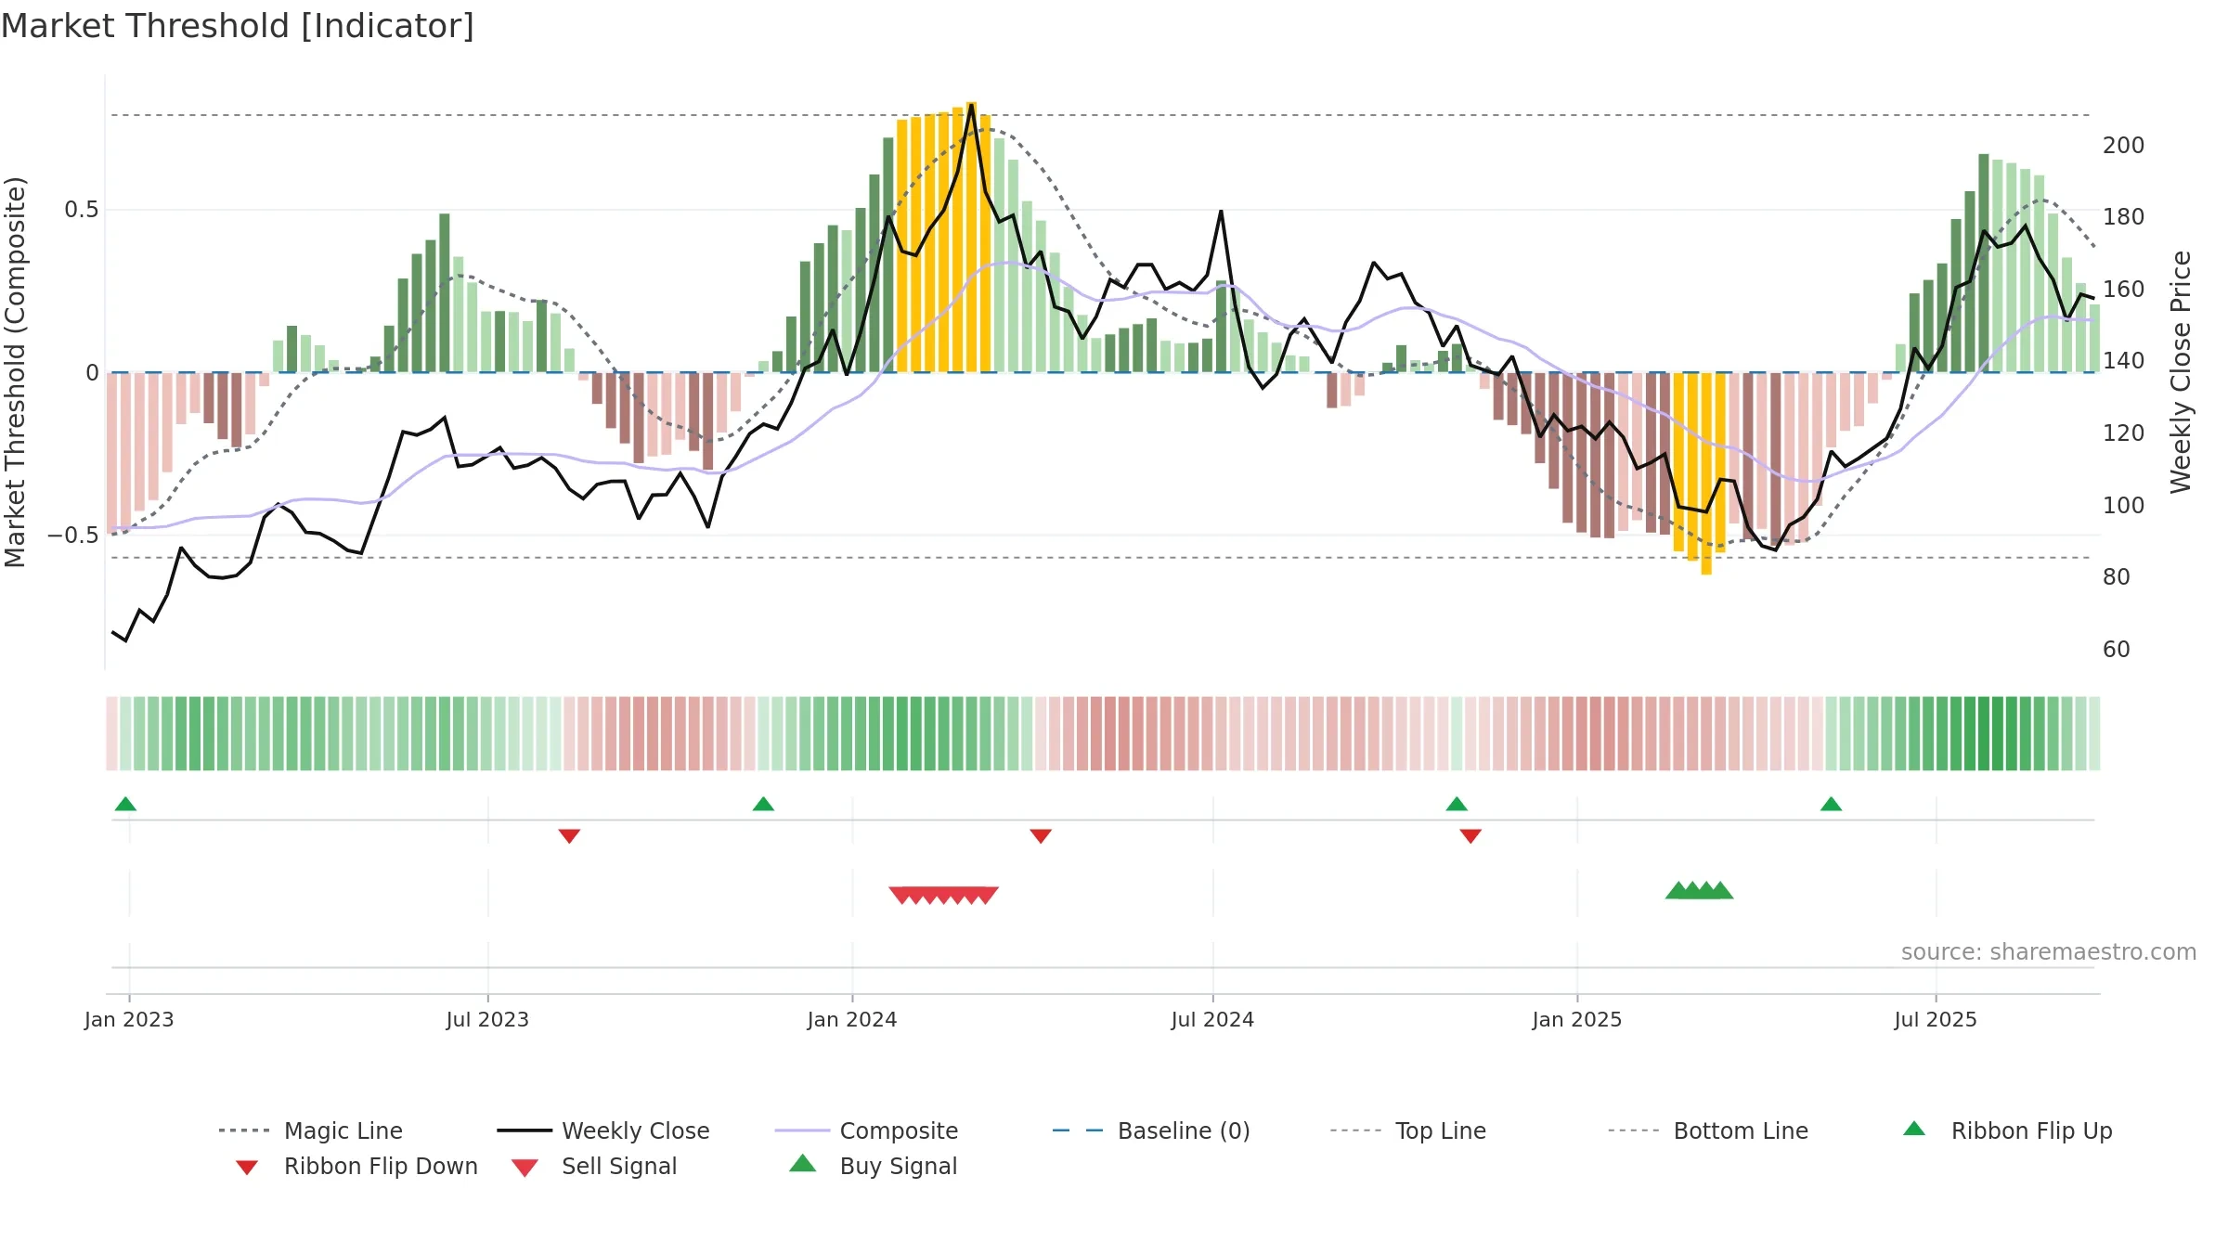The image size is (2228, 1253).
Task: Click the Market Threshold (Composite) axis title
Action: point(15,371)
